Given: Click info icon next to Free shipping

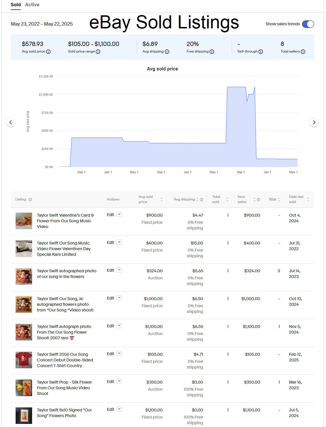Looking at the screenshot, I should [x=212, y=52].
